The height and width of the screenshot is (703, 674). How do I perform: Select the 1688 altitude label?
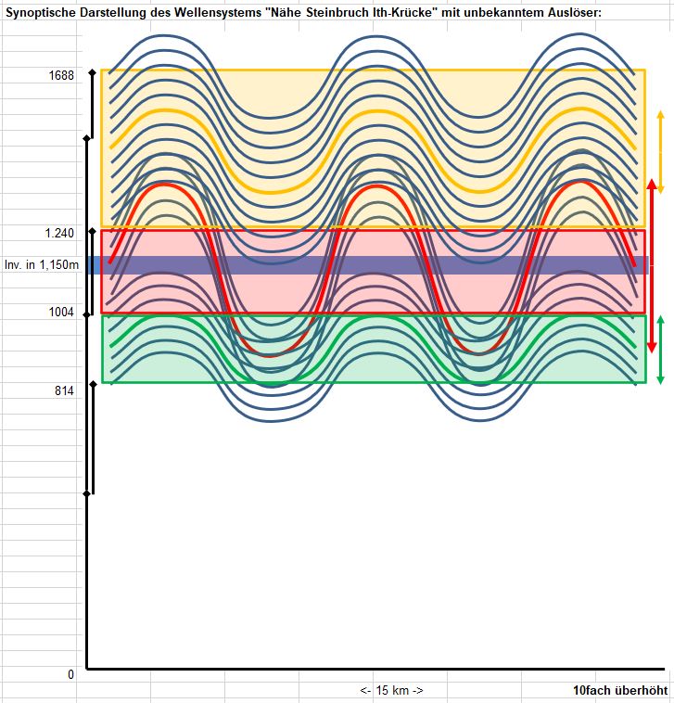point(61,76)
